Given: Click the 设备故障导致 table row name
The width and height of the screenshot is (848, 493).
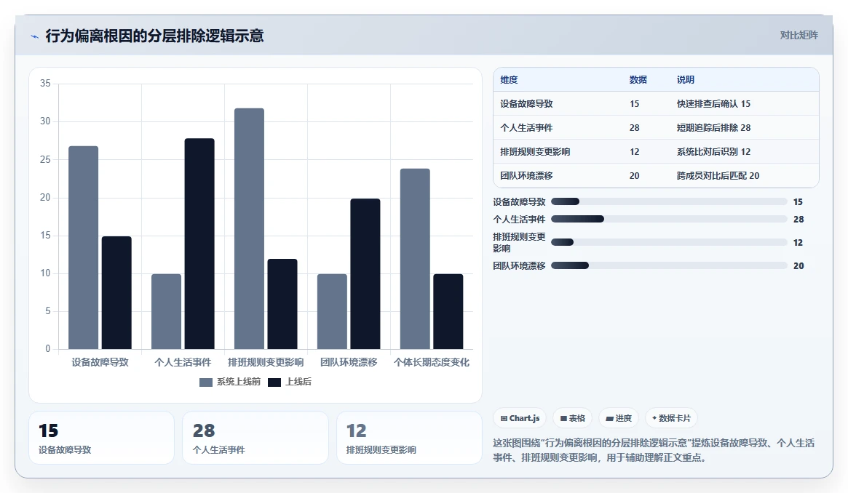Looking at the screenshot, I should pos(526,104).
